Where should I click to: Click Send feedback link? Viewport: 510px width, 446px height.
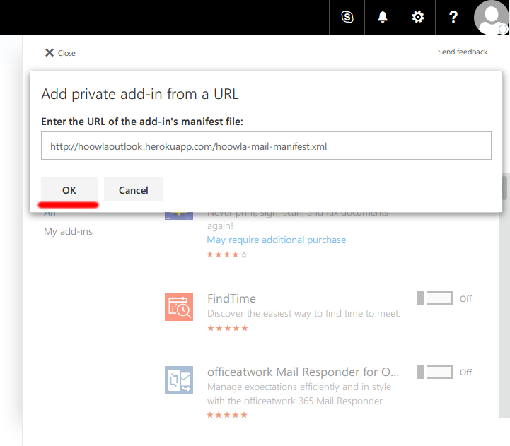tap(462, 52)
